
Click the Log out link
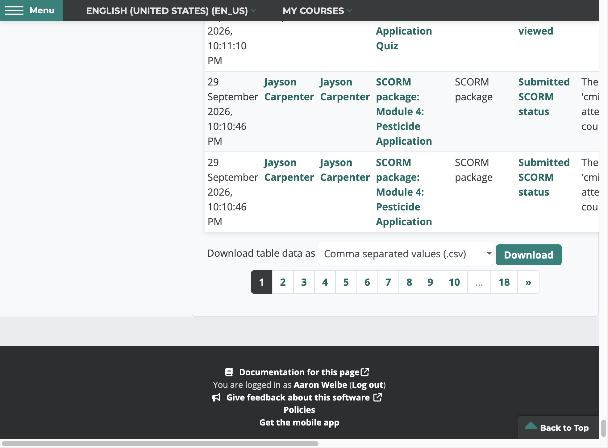[368, 385]
